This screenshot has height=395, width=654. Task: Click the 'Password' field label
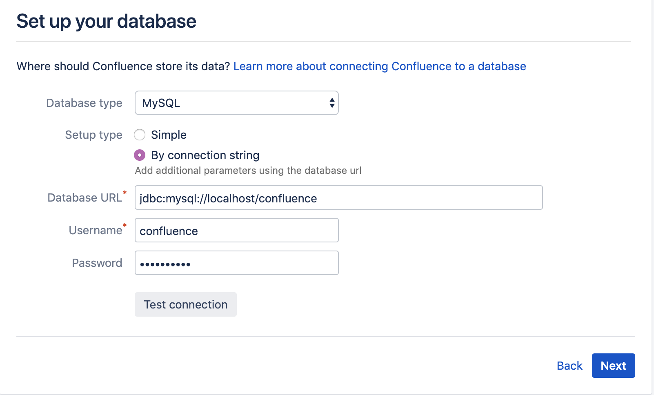pos(97,263)
